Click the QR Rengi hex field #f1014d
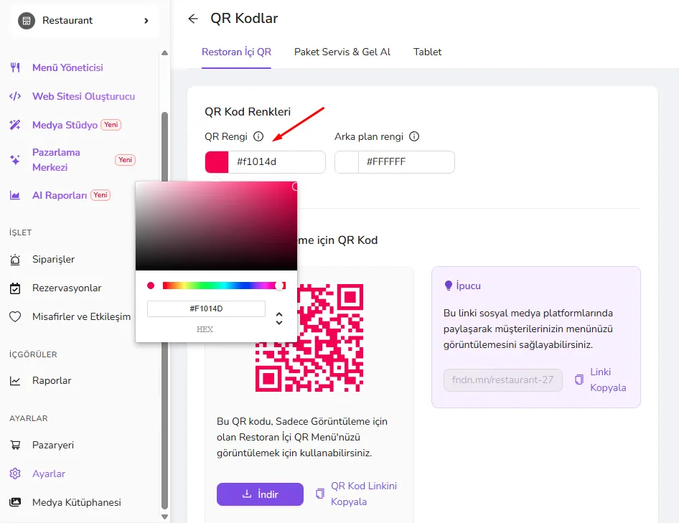679x523 pixels. pos(276,162)
